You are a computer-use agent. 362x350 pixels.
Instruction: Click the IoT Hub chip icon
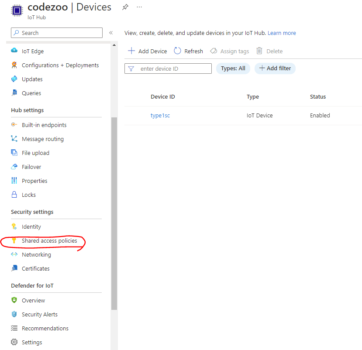pyautogui.click(x=17, y=10)
